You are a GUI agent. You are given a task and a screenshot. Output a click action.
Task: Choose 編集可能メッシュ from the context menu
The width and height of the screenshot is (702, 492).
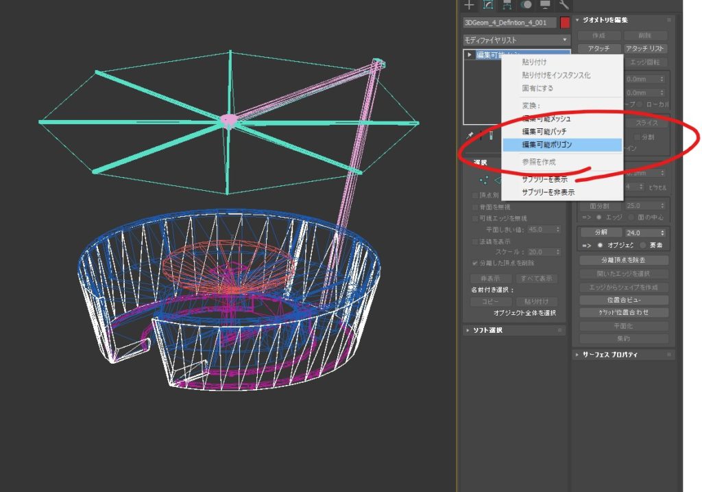(x=546, y=119)
